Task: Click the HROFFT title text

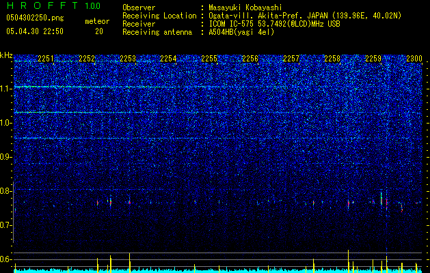Action: pos(43,5)
